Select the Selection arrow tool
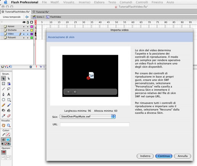Screen dimensions: 197x166 click(x=3, y=79)
